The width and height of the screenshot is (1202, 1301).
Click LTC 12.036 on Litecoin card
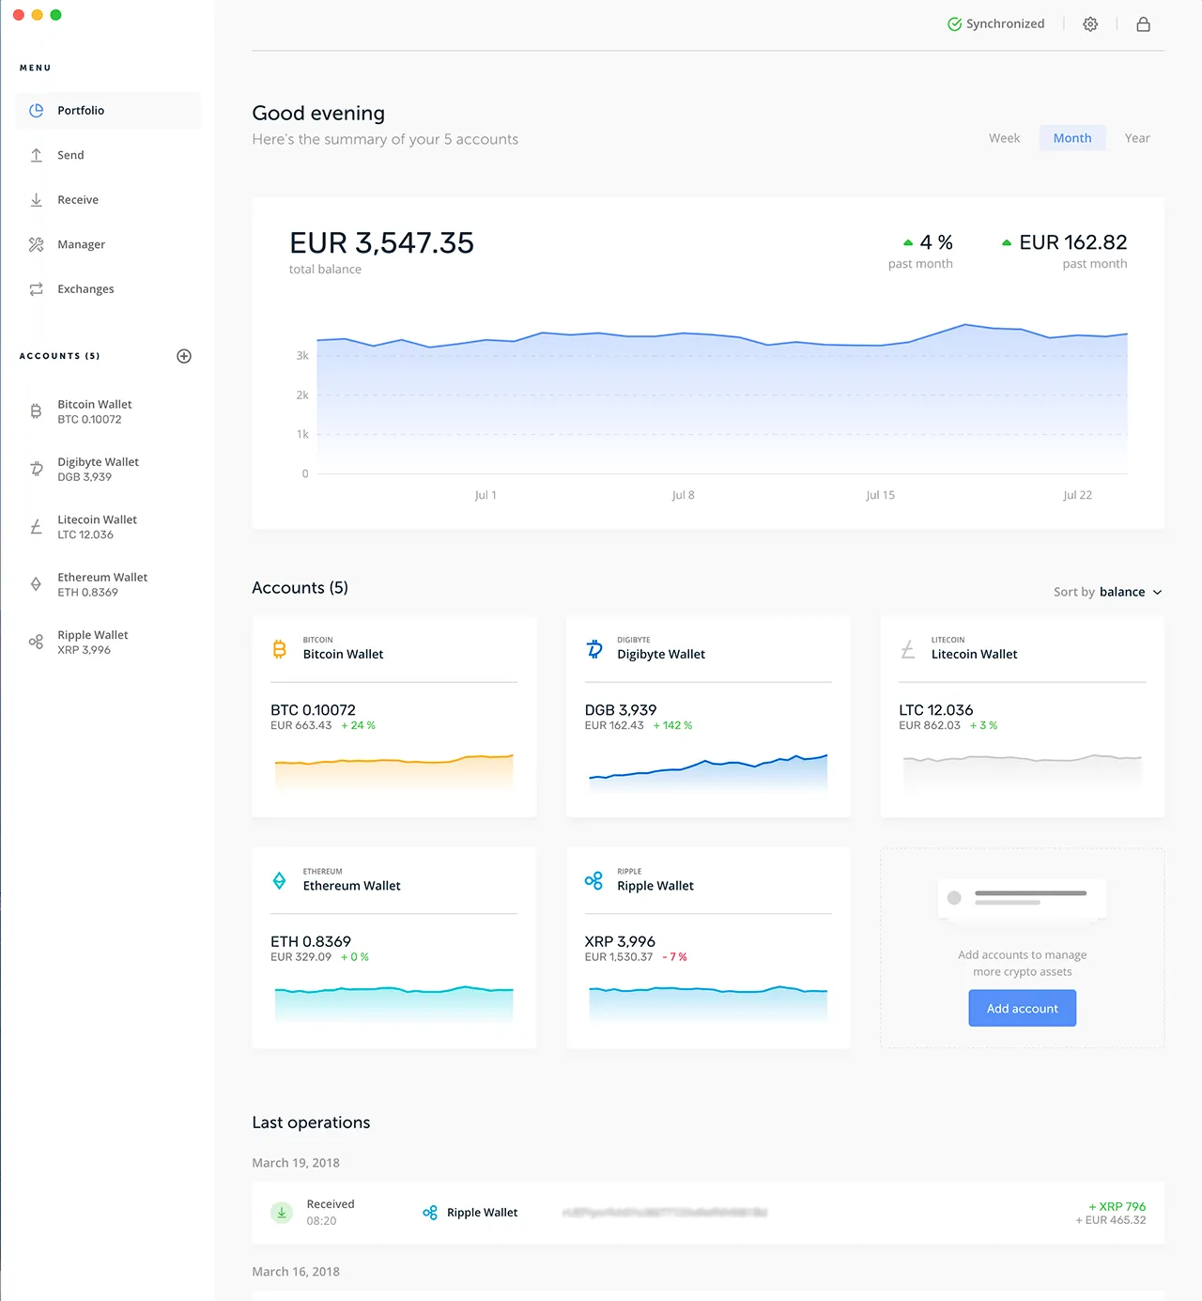pyautogui.click(x=935, y=710)
